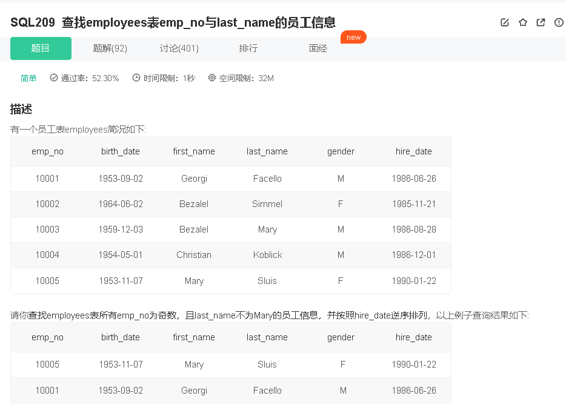Viewport: 566px width, 419px height.
Task: Click the time limit clock icon
Action: (136, 78)
